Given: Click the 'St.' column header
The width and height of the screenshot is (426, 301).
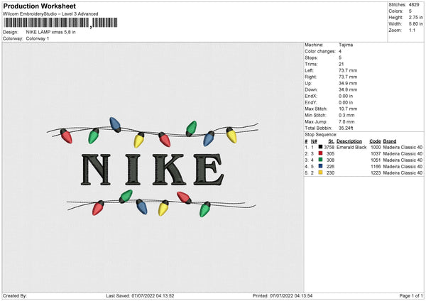Looking at the screenshot, I should tap(331, 141).
